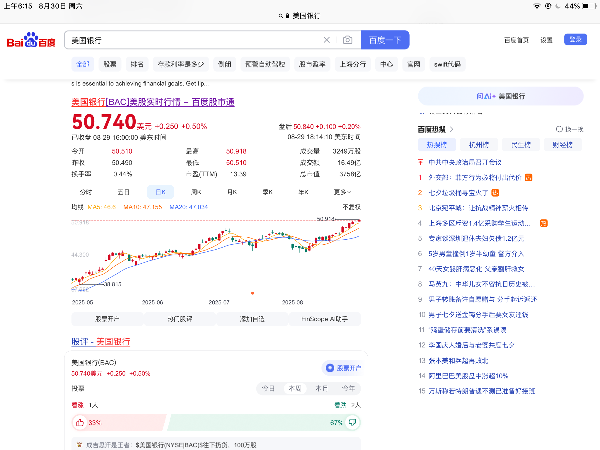Switch chart to 五日 view
This screenshot has height=450, width=600.
pos(124,192)
